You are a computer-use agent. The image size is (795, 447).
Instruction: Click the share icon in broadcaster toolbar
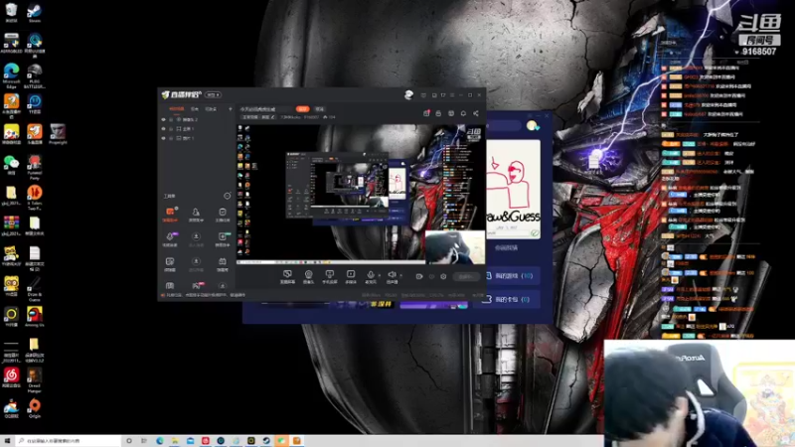[476, 113]
